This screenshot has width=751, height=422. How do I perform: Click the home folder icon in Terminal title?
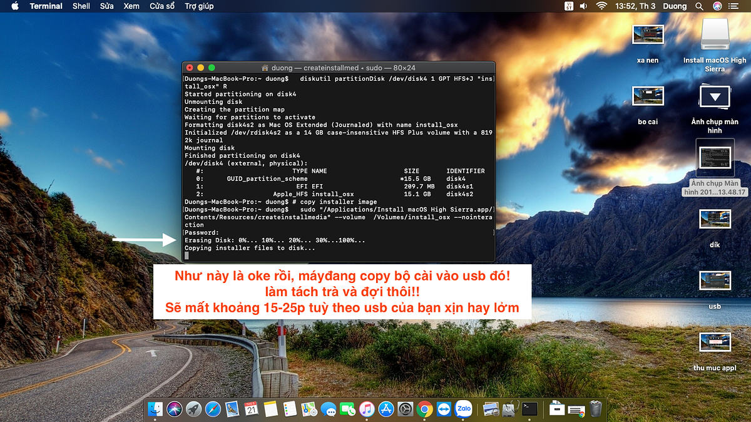pyautogui.click(x=265, y=68)
